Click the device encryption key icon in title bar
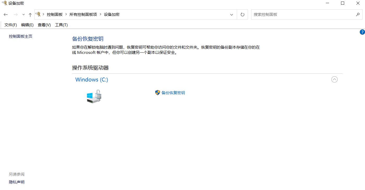Viewport: 365px width, 190px height. pos(4,3)
